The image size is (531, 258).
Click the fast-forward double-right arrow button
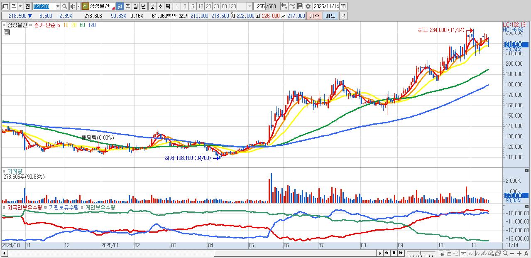click(401, 253)
